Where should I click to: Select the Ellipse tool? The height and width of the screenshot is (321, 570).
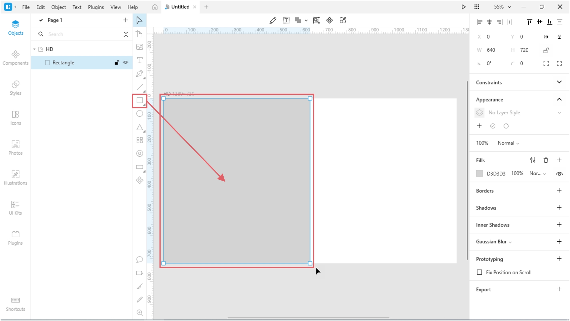click(x=140, y=114)
